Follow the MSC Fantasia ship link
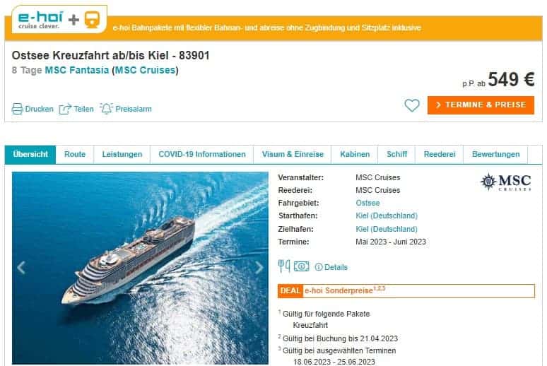This screenshot has height=366, width=547. pos(77,70)
